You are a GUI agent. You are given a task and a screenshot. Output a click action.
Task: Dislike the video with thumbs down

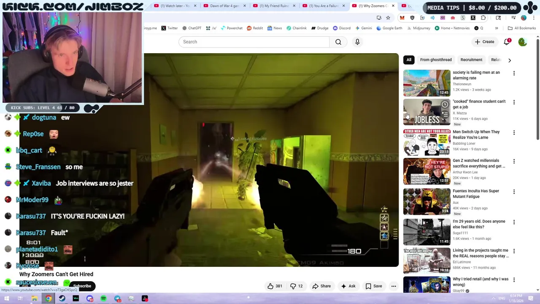[297, 286]
